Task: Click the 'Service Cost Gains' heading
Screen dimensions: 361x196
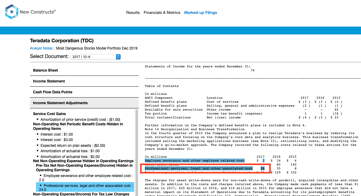Action: [x=49, y=114]
